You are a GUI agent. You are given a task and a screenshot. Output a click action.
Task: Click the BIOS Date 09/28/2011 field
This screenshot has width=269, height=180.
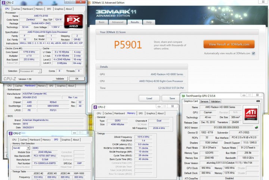(53, 127)
